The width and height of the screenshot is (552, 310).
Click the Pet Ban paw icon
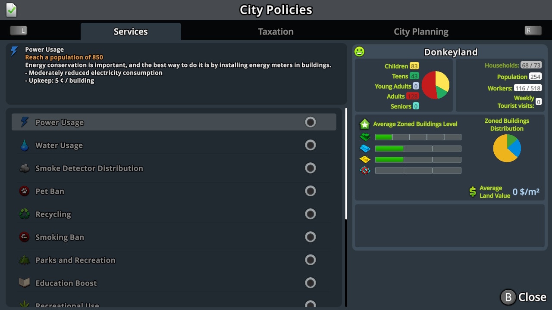pos(25,191)
